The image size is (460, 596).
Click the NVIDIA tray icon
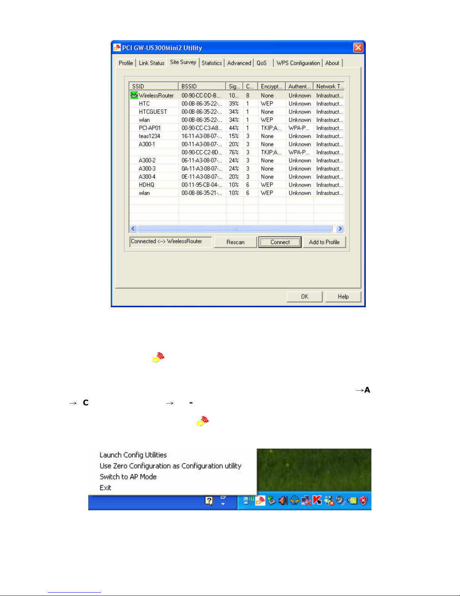[352, 500]
